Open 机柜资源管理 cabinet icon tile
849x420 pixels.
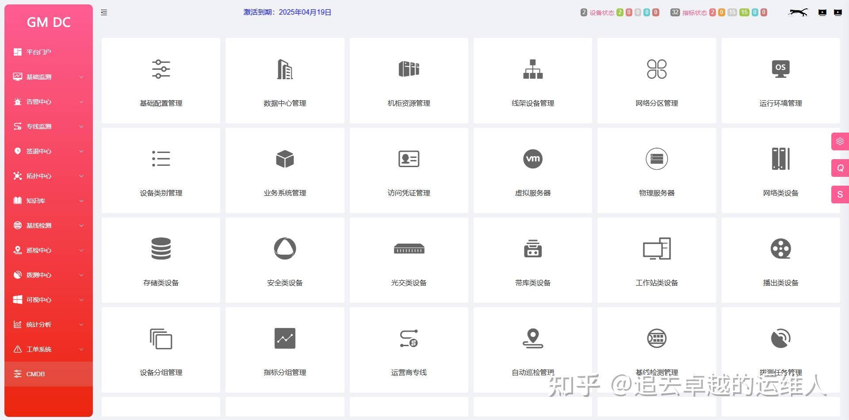tap(409, 80)
